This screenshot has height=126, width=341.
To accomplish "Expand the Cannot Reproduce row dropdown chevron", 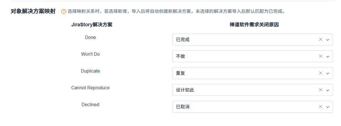I will (328, 90).
